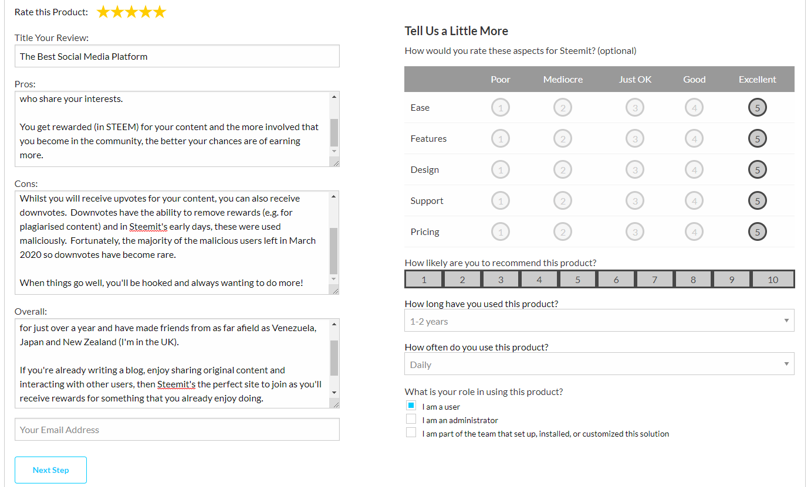Image resolution: width=811 pixels, height=487 pixels.
Task: Click the first star in Rate this Product
Action: (103, 12)
